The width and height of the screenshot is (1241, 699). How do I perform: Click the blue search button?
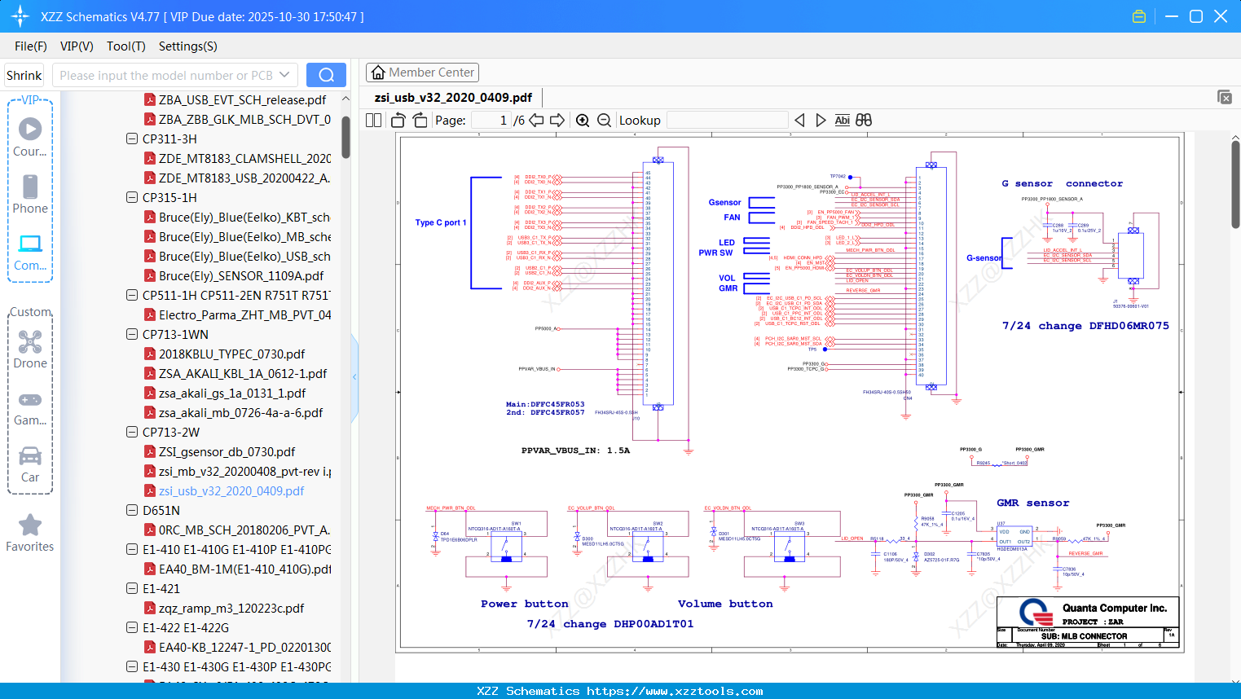point(326,75)
